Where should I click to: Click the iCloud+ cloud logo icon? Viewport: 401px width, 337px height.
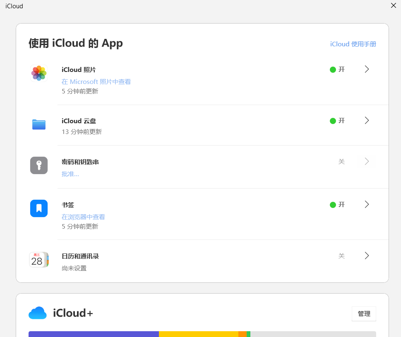tap(38, 313)
